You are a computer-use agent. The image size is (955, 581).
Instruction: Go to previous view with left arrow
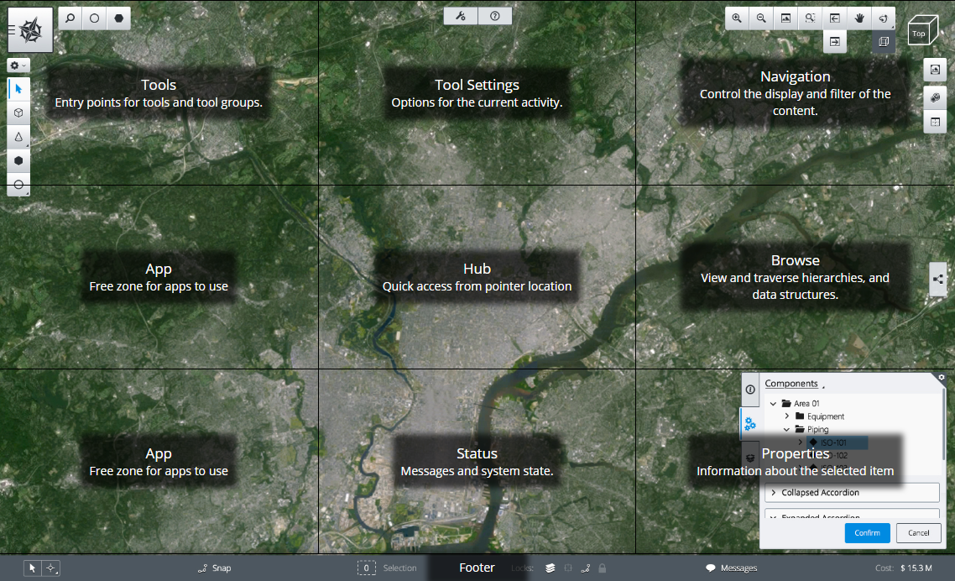[x=834, y=18]
